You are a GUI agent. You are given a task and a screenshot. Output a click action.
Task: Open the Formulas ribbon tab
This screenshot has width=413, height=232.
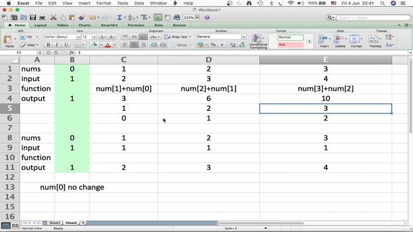[x=136, y=25]
